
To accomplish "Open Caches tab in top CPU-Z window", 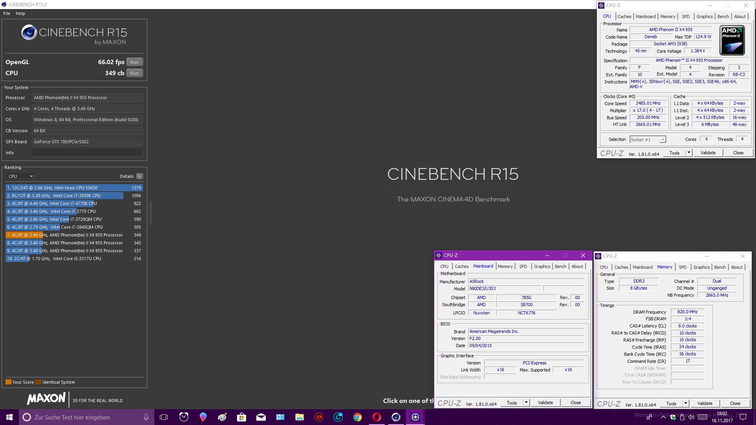I will click(624, 17).
